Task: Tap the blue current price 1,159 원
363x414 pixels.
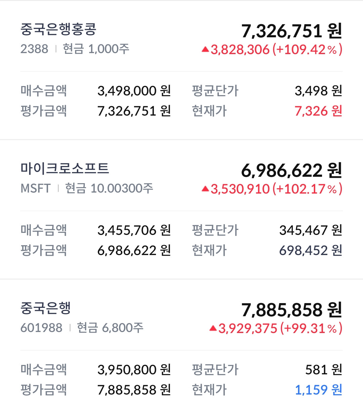Action: click(x=318, y=390)
